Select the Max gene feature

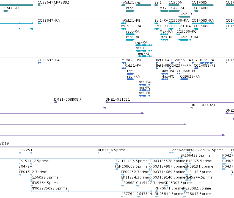[164, 11]
